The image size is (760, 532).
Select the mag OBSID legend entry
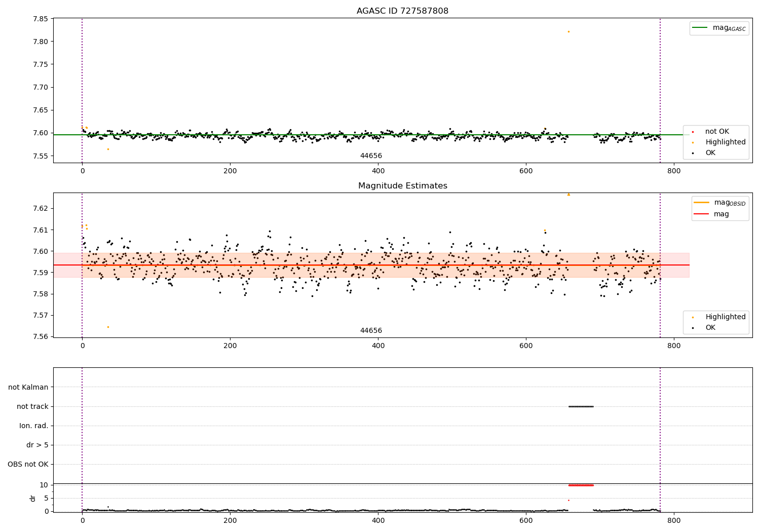[720, 203]
